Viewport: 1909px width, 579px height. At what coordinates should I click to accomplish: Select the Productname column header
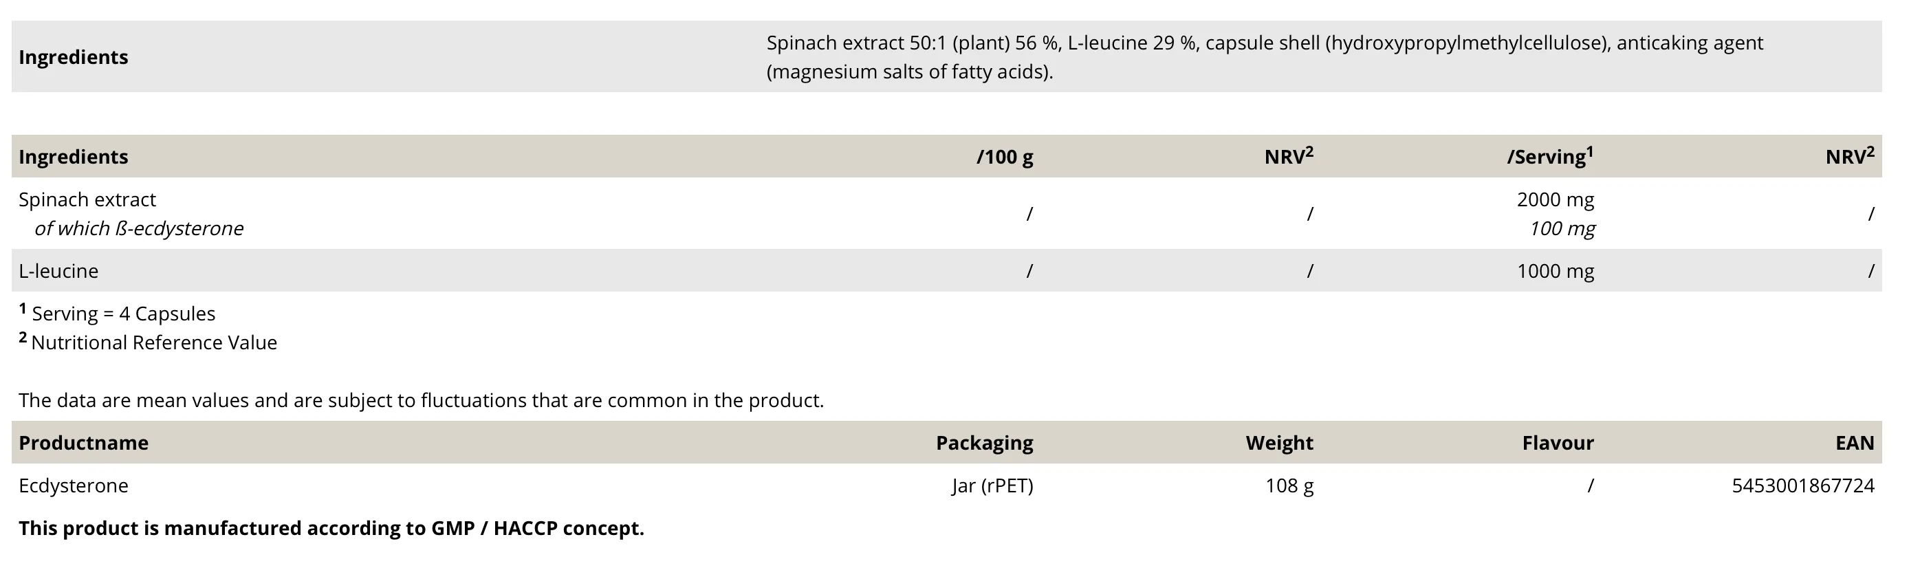(84, 444)
